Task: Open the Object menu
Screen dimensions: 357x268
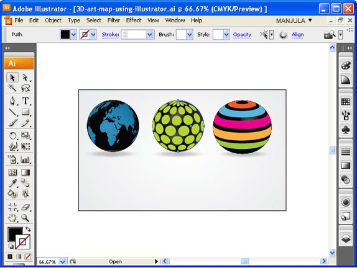Action: [53, 20]
